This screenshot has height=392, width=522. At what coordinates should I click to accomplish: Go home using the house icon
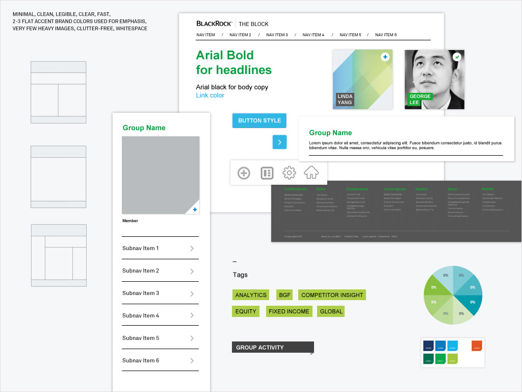(x=311, y=173)
